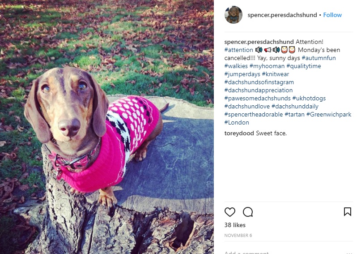The width and height of the screenshot is (361, 254).
Task: Open comment via speech bubble icon
Action: pyautogui.click(x=248, y=212)
